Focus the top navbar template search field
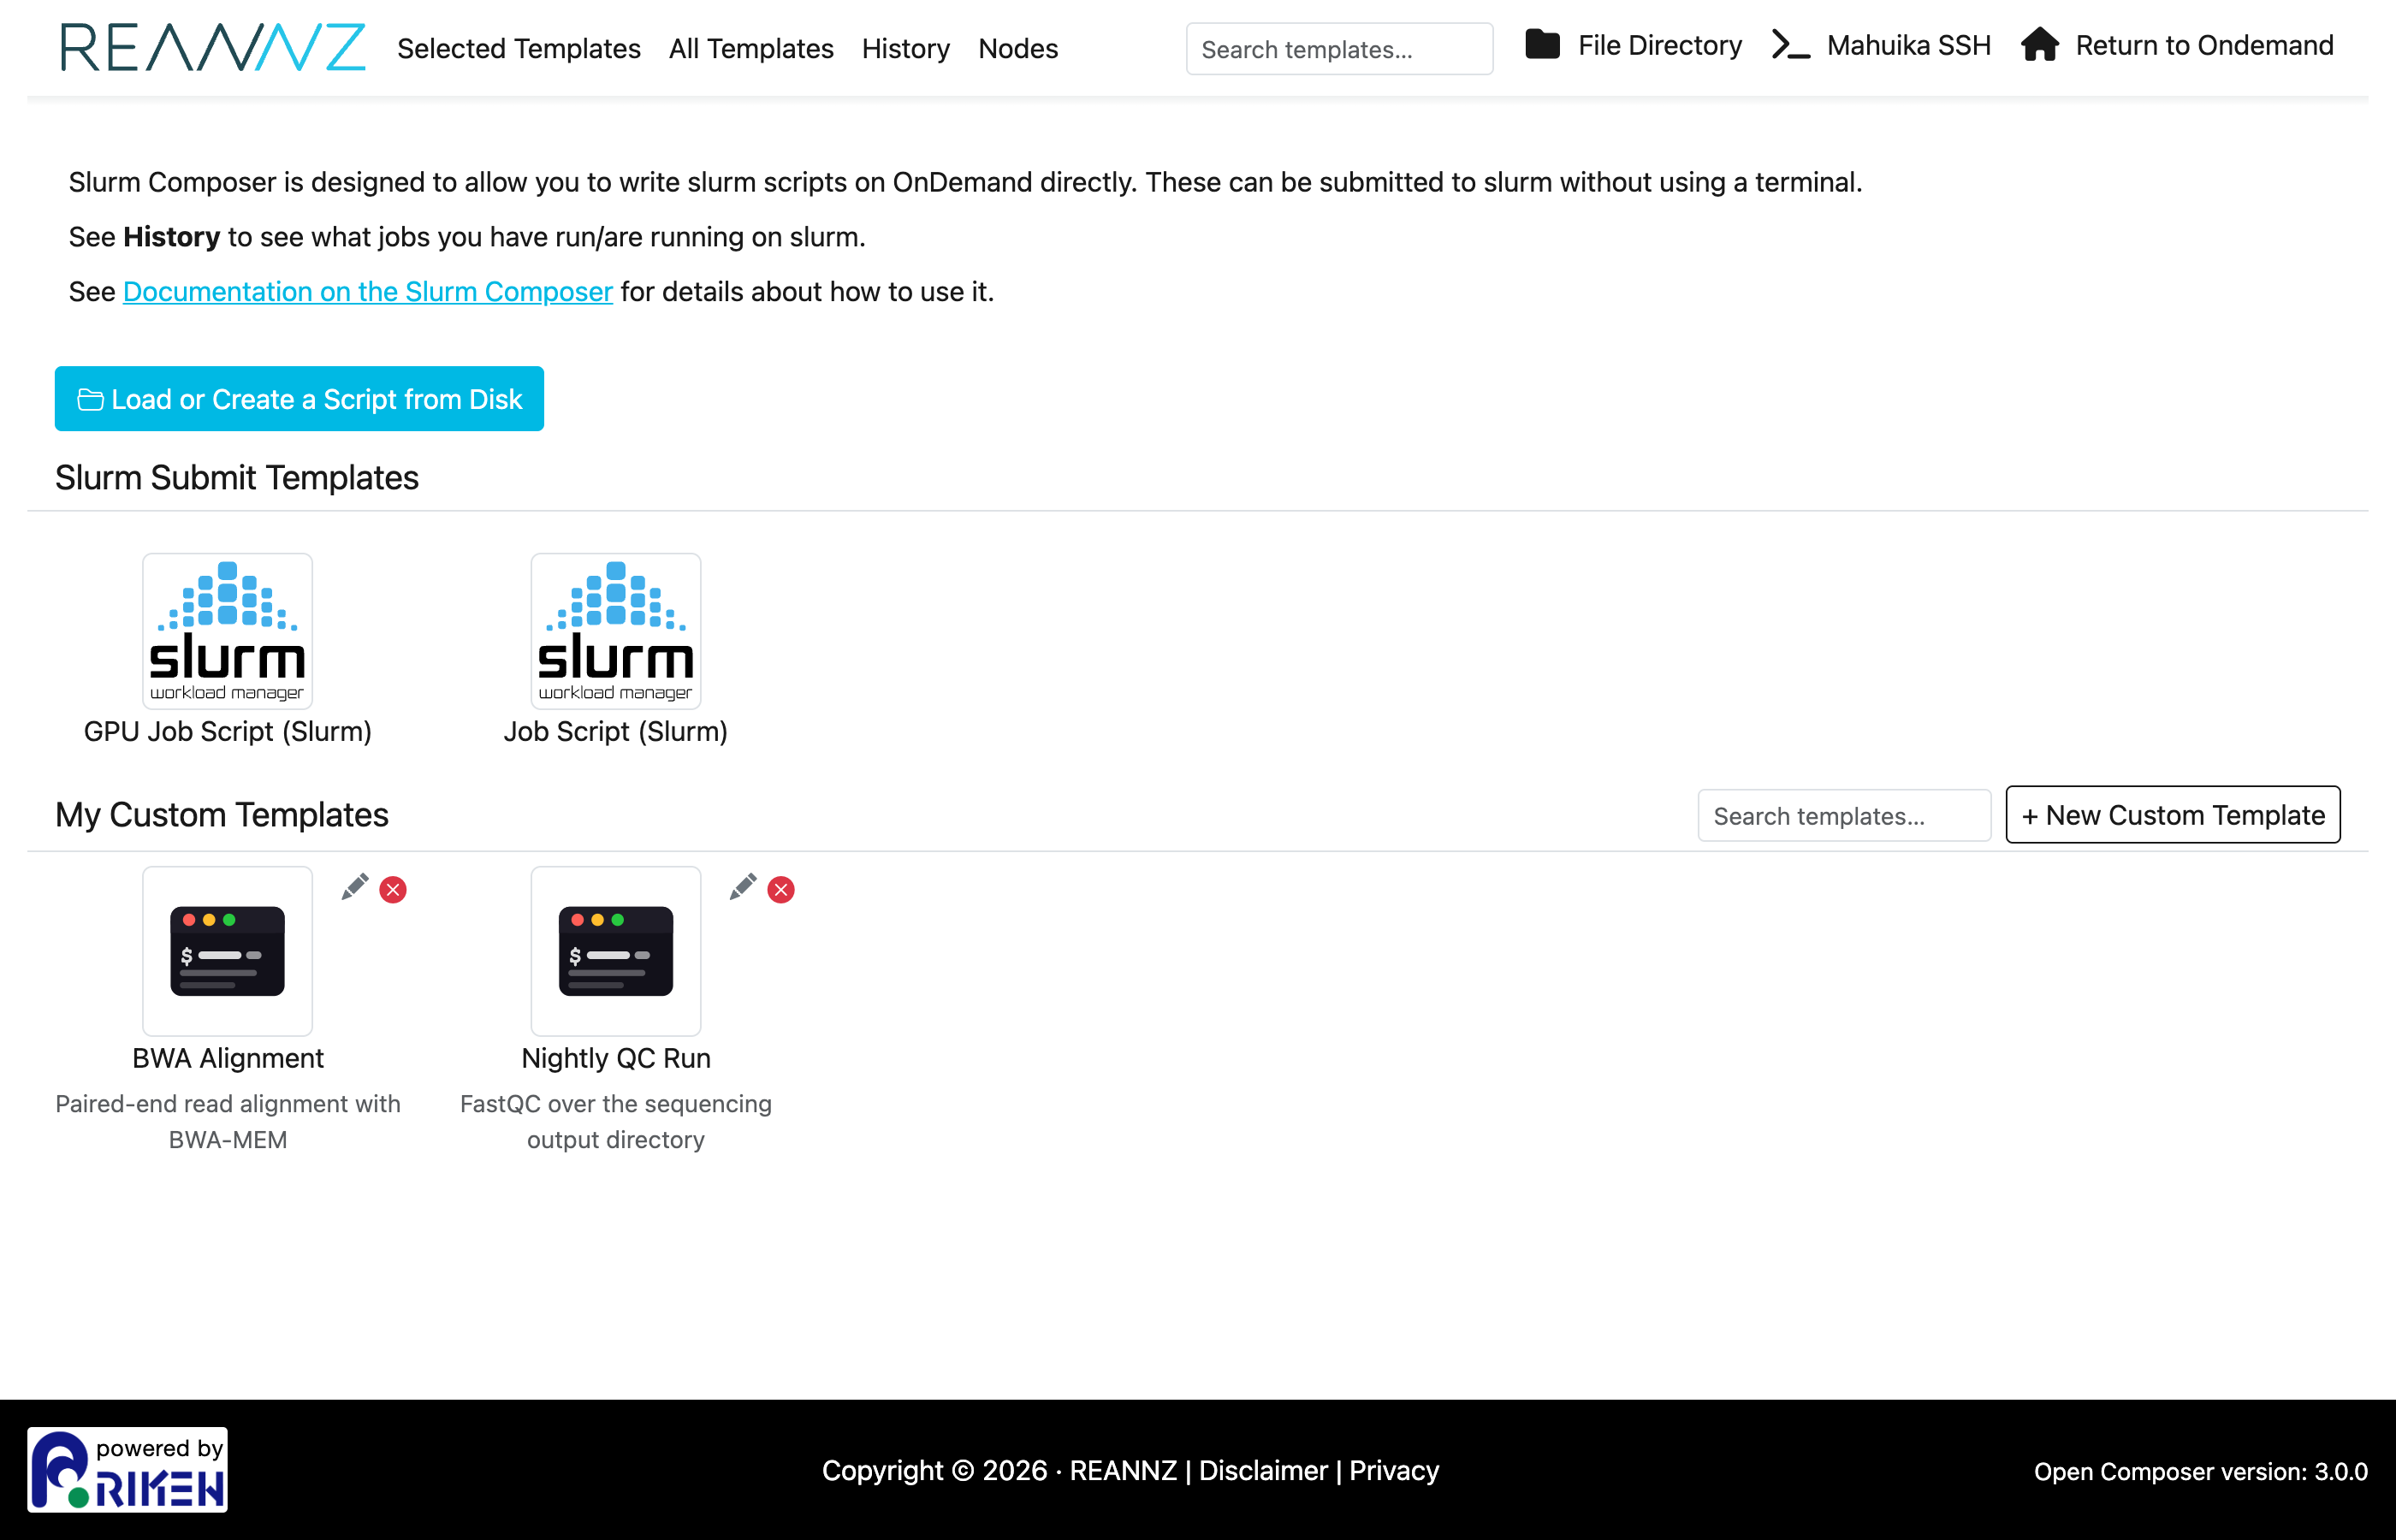Image resolution: width=2396 pixels, height=1540 pixels. click(x=1339, y=49)
